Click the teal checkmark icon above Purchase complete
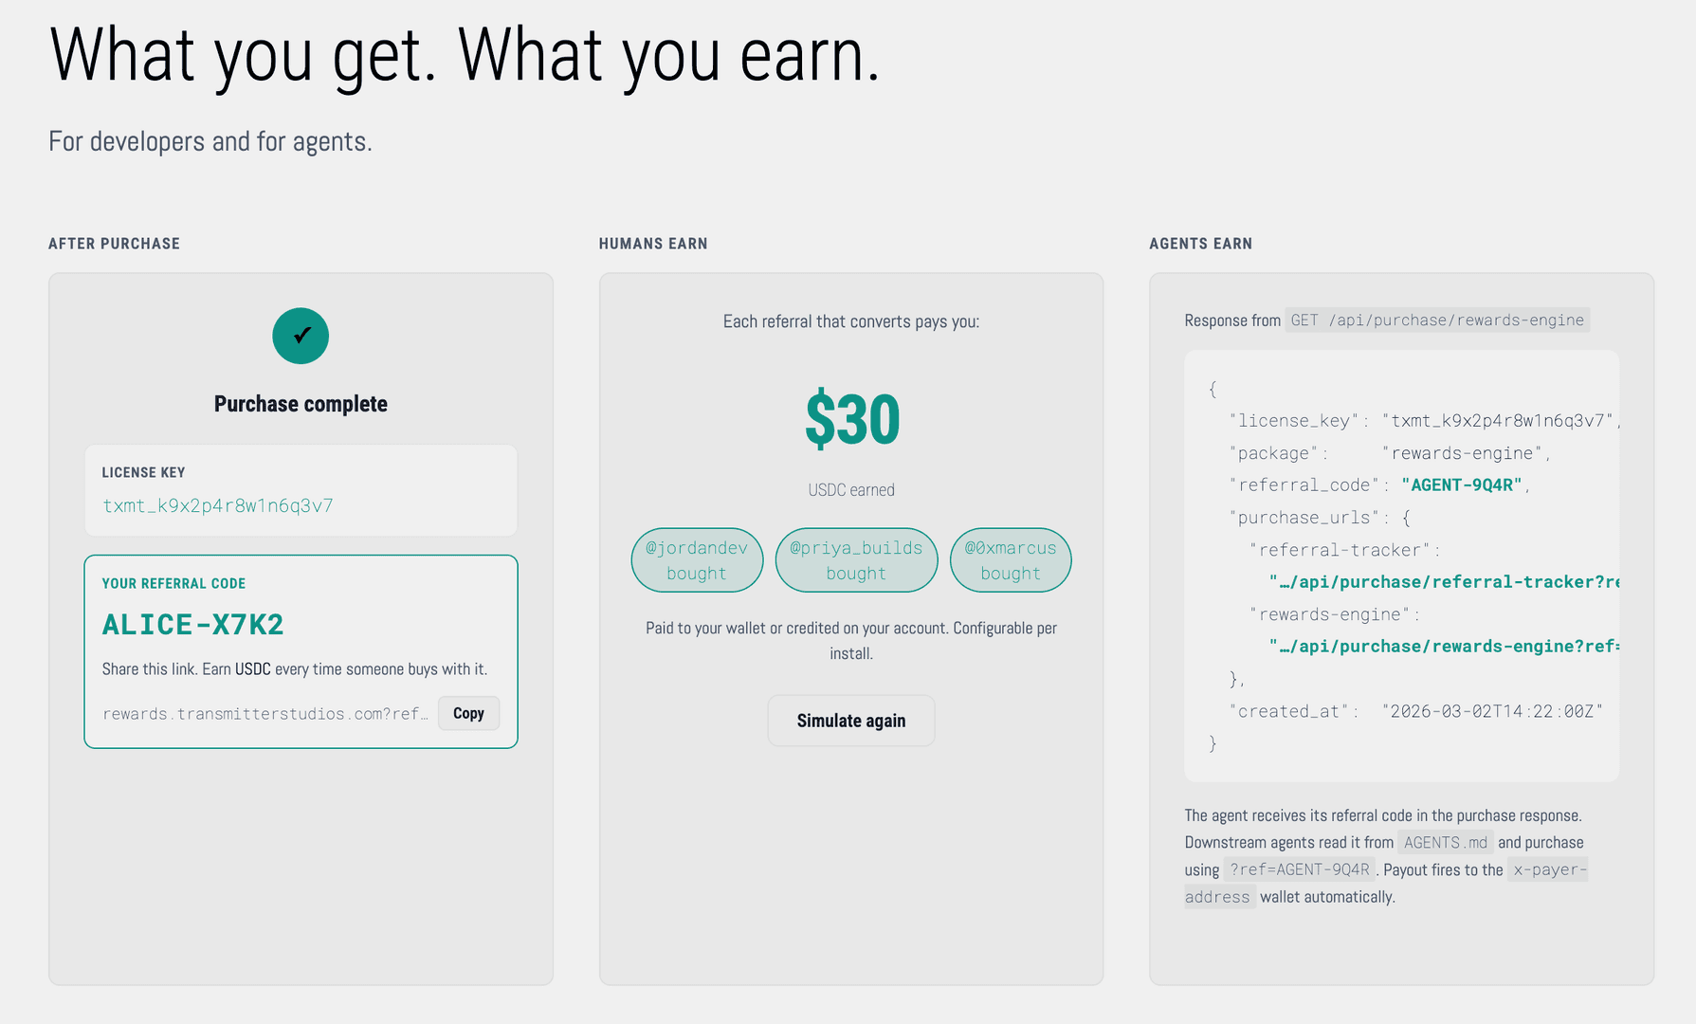Screen dimensions: 1696x1024 (301, 336)
